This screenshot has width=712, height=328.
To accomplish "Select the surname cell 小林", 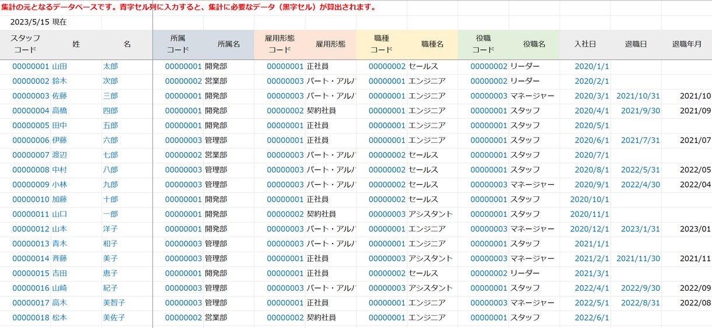I will click(60, 185).
